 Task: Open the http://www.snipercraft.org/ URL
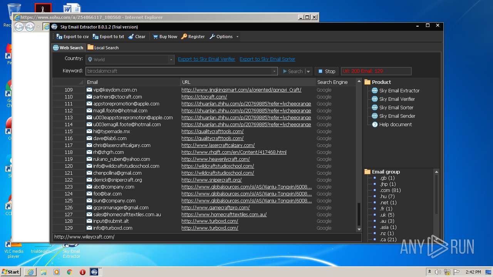(211, 180)
